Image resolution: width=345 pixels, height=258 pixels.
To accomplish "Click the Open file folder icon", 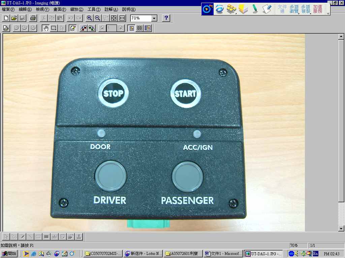I will coord(14,18).
